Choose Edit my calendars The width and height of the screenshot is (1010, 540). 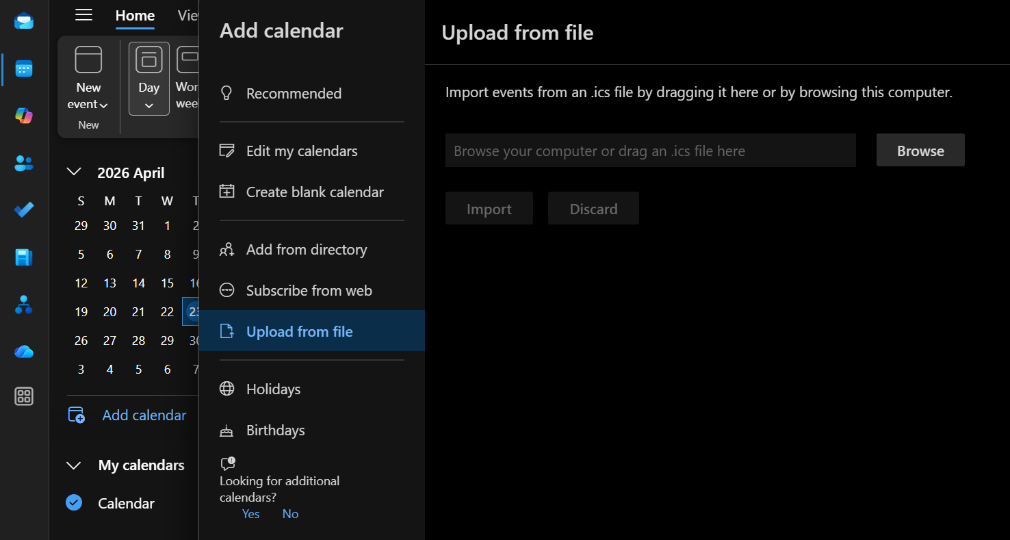pyautogui.click(x=312, y=151)
